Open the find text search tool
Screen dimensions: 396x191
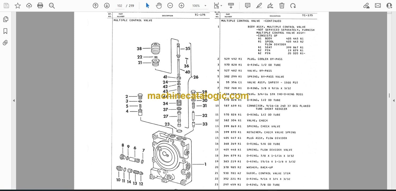coord(52,6)
